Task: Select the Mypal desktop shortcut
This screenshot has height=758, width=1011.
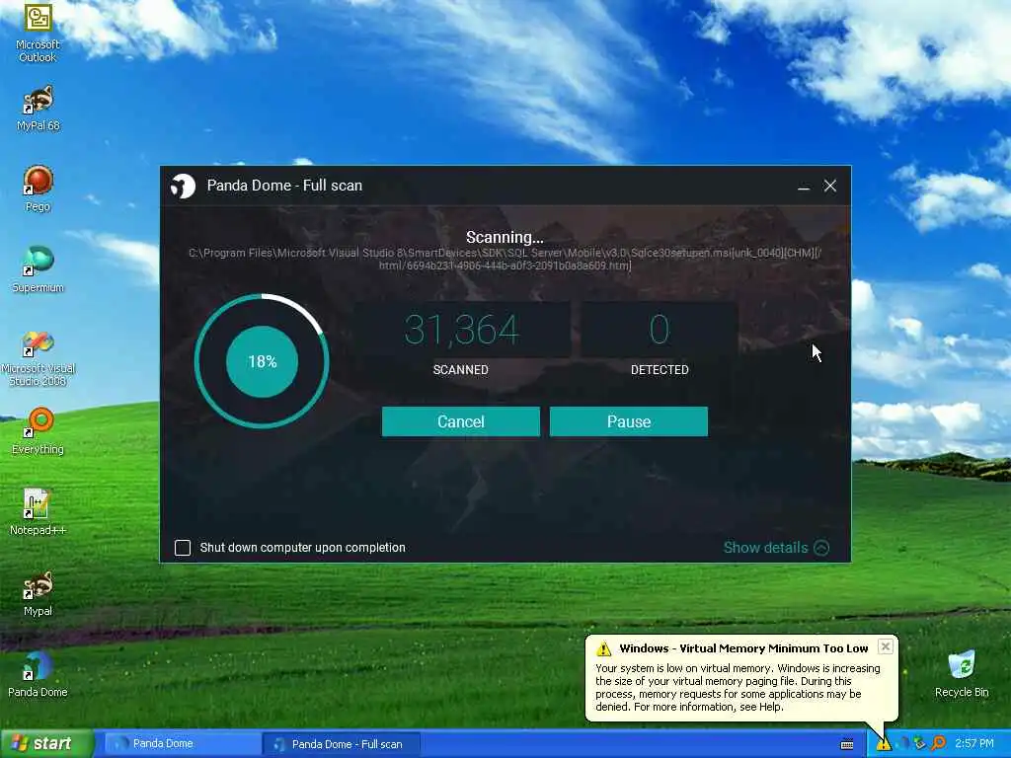Action: point(38,593)
